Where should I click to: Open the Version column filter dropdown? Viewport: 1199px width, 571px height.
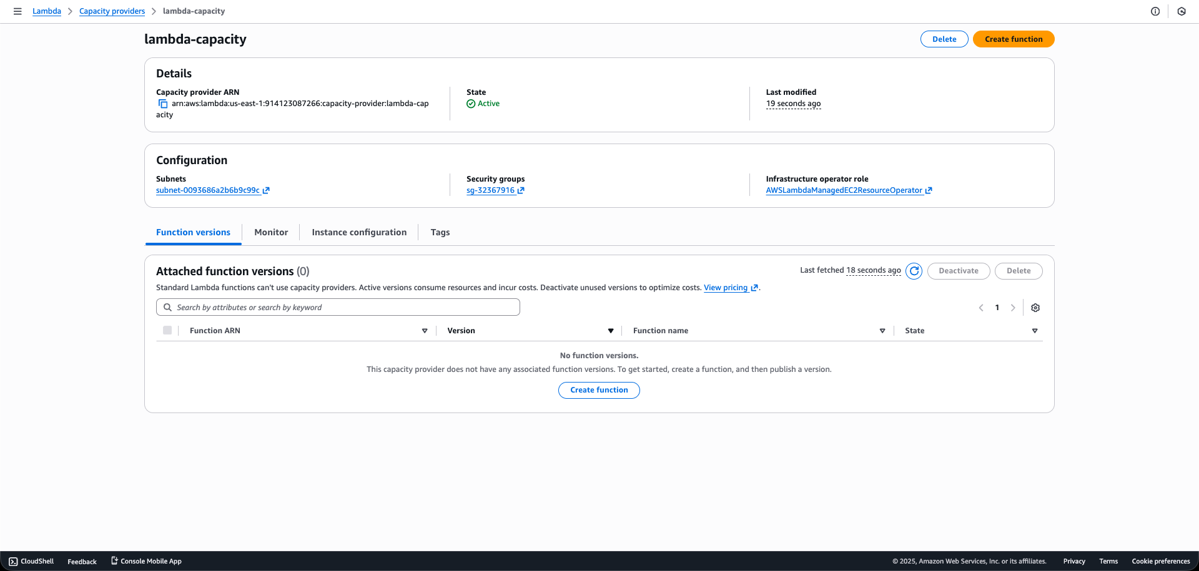click(x=611, y=330)
